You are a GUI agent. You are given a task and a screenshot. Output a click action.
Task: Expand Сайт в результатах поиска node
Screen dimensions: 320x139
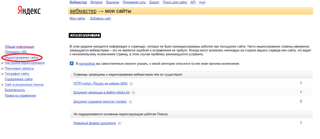coord(2,85)
